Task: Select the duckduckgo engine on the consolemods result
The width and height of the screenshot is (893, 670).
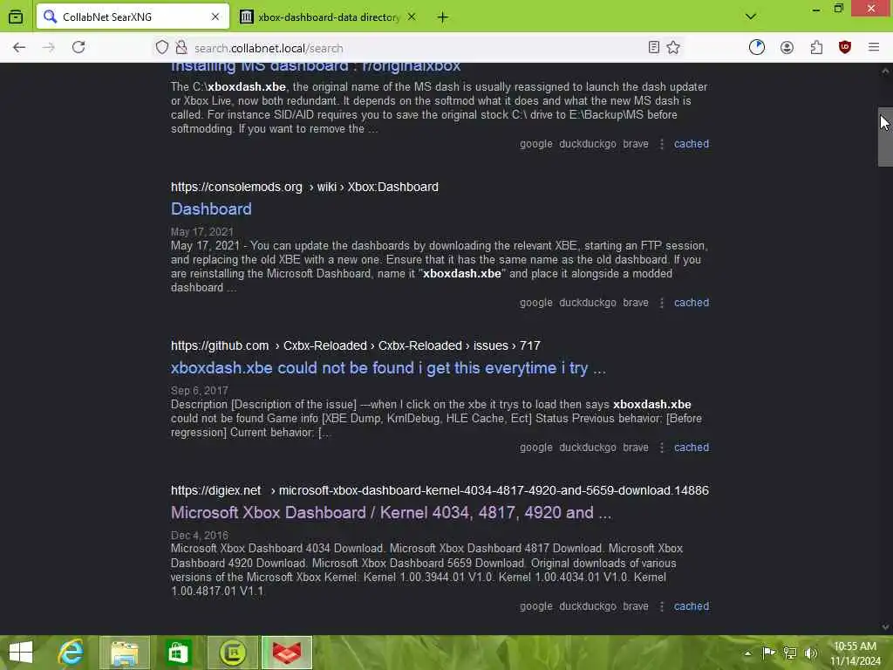Action: (x=588, y=303)
